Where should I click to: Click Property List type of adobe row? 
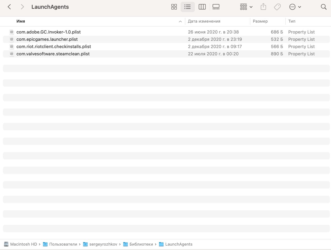point(302,32)
